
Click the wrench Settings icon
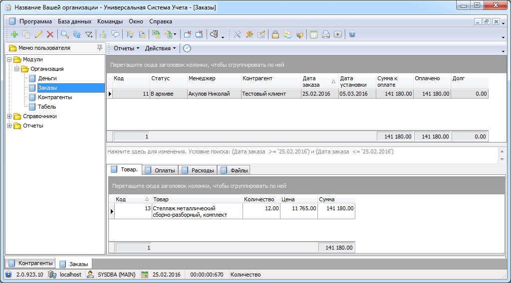point(237,34)
